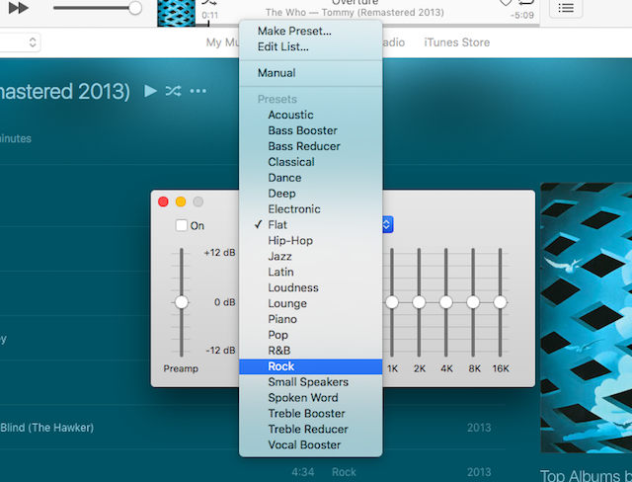Open the media library selector stepper
The image size is (632, 482).
coord(33,42)
